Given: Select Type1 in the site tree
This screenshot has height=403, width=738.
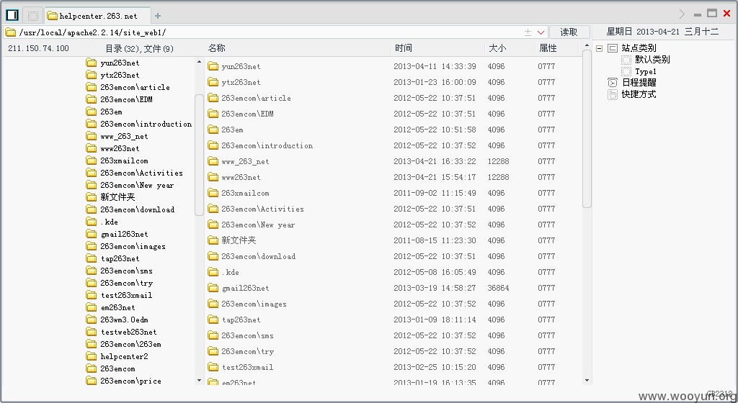Looking at the screenshot, I should [x=645, y=71].
